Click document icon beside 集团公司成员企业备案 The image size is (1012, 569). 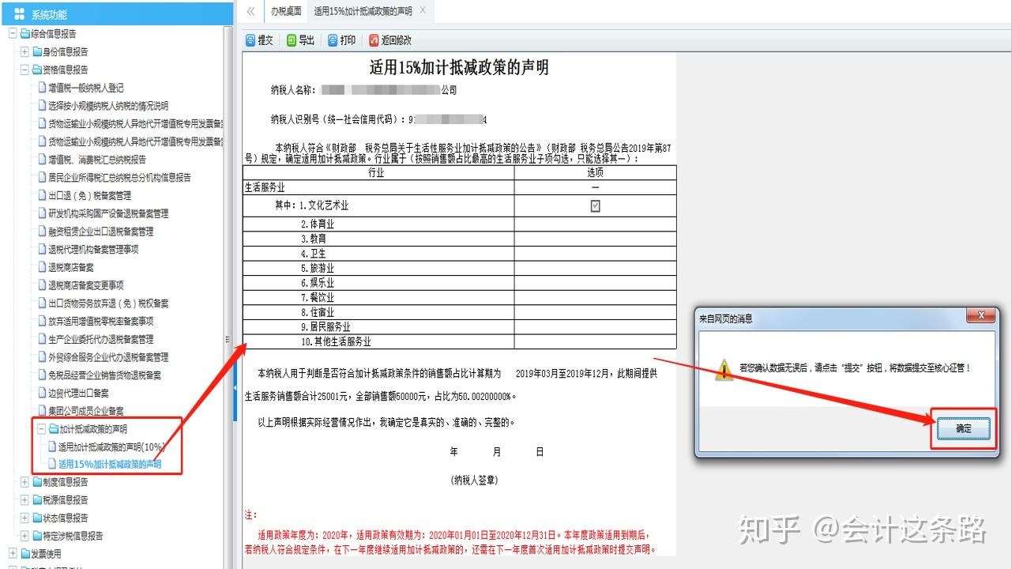(x=43, y=411)
